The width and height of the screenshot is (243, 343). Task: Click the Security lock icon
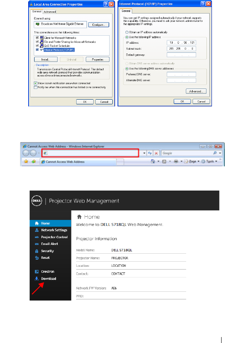pyautogui.click(x=37, y=251)
